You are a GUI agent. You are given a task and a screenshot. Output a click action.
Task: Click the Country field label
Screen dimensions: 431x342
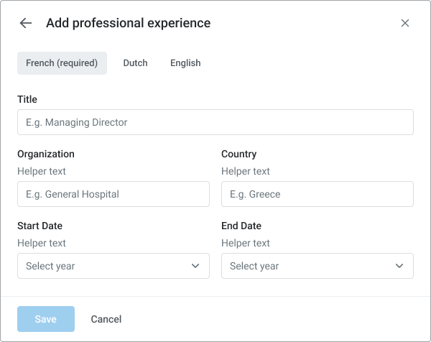239,154
